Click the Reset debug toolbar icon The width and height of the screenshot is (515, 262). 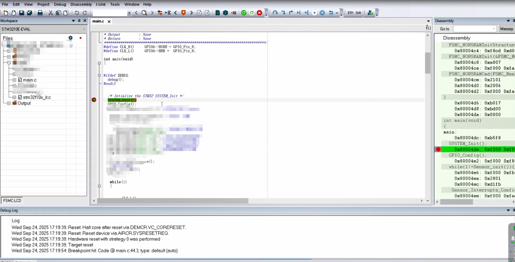coord(331,13)
